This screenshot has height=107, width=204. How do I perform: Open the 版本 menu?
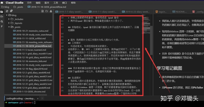pyautogui.click(x=47, y=3)
